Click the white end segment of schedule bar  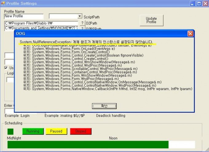point(182,145)
